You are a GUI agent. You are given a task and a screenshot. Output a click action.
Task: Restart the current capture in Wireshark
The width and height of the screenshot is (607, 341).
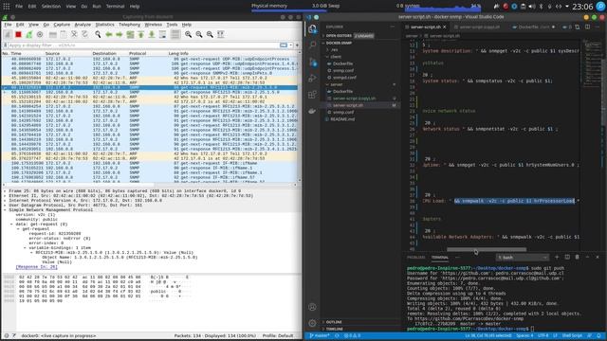[29, 34]
